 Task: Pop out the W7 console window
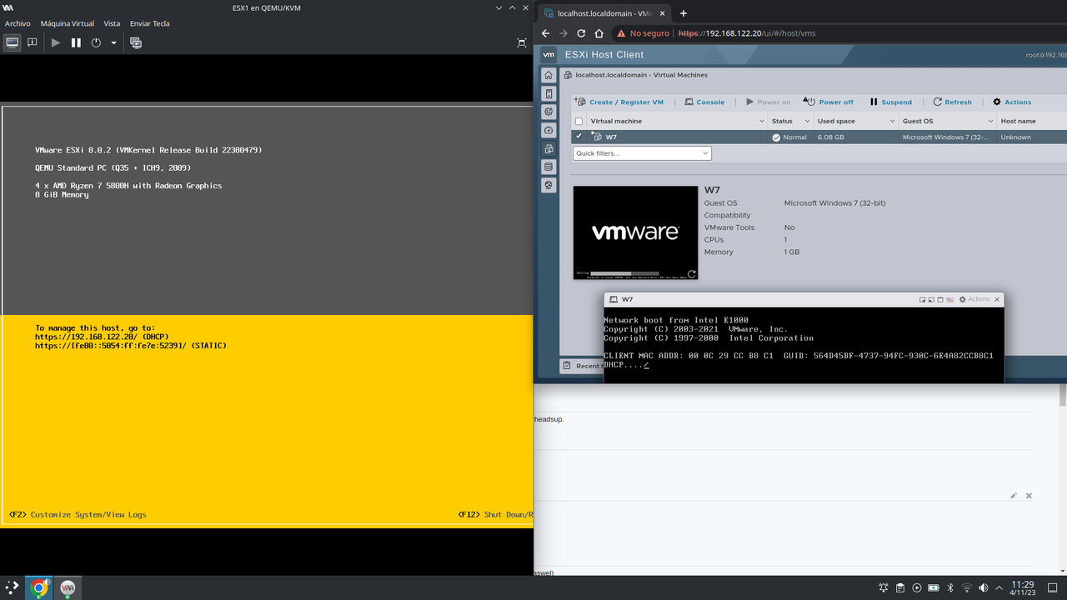pyautogui.click(x=923, y=298)
